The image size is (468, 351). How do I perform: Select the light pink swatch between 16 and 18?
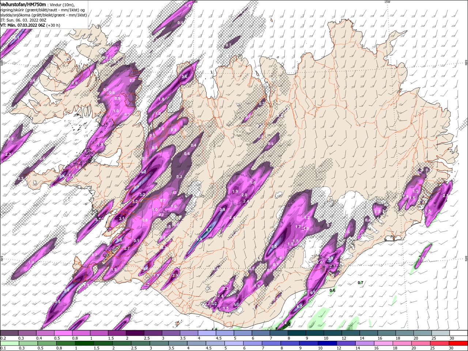point(384,343)
